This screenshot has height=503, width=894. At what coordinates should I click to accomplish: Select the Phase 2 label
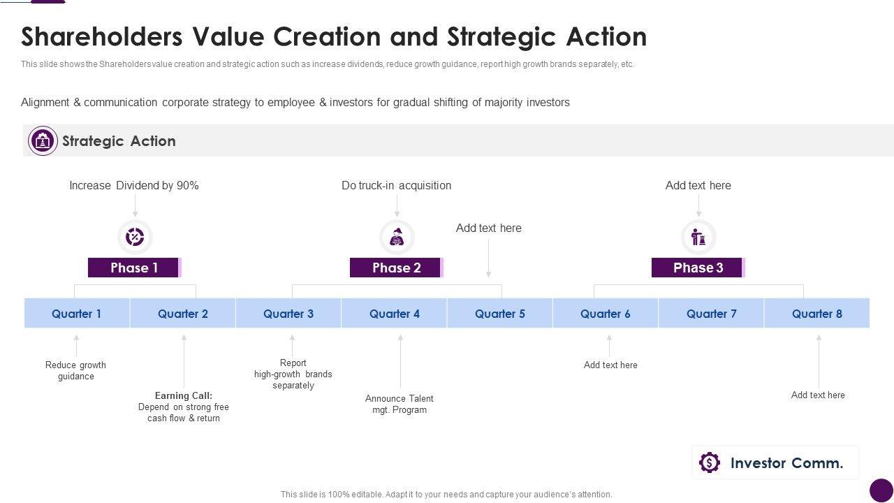click(396, 268)
